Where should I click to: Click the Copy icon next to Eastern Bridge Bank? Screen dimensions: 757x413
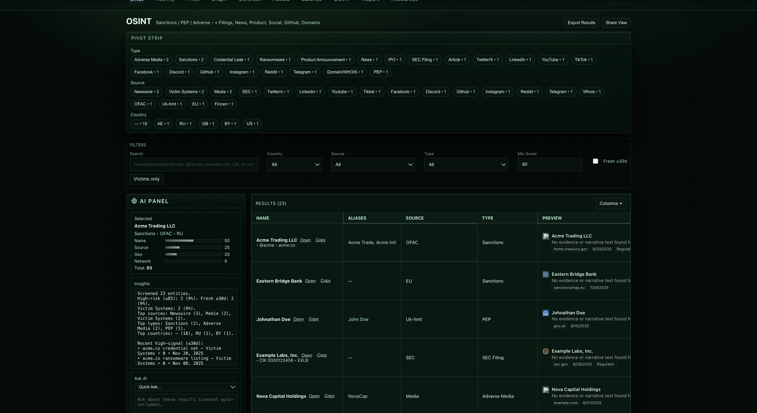click(325, 281)
